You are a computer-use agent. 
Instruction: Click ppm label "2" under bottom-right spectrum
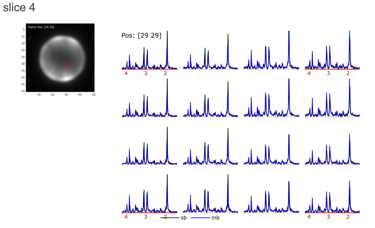pos(348,217)
